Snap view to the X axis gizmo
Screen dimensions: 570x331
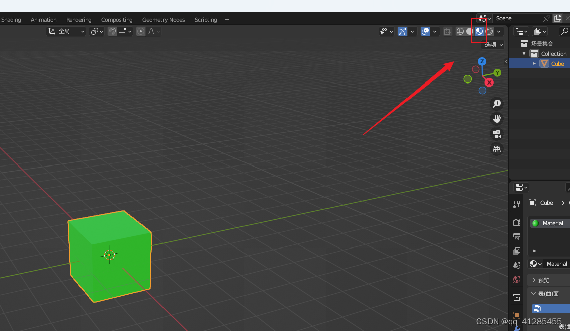490,82
